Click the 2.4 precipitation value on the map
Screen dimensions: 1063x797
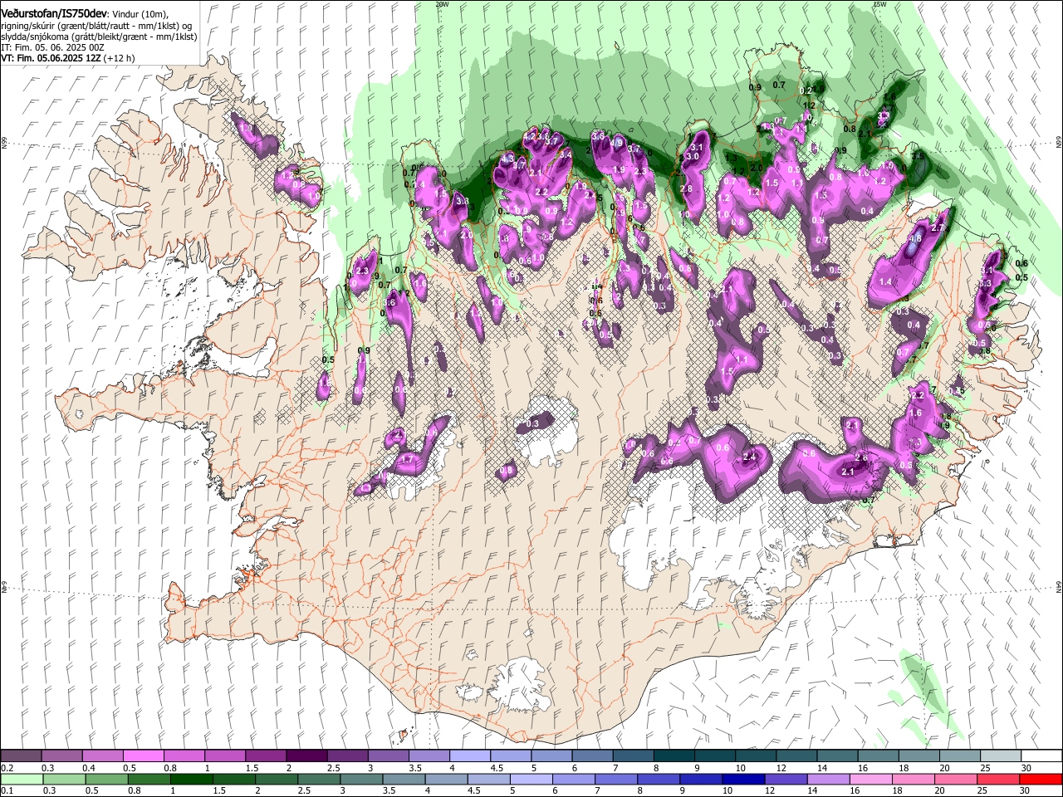(x=750, y=457)
